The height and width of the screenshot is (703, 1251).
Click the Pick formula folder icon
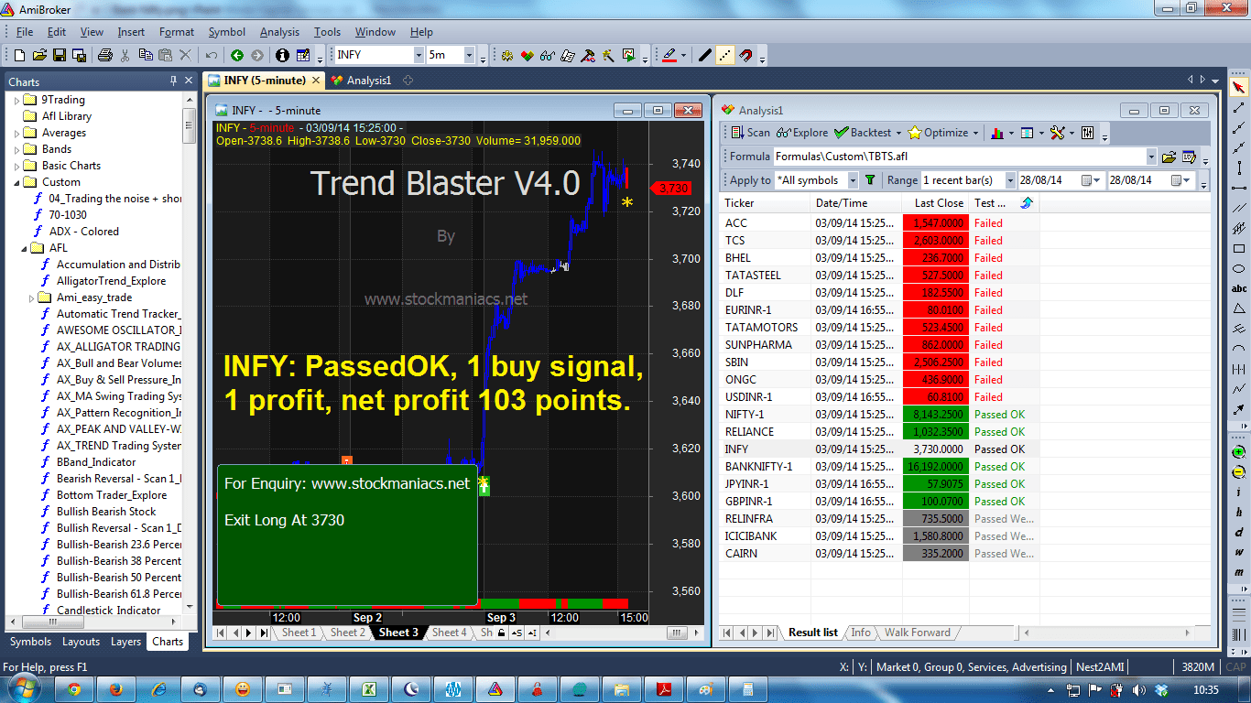click(1169, 157)
